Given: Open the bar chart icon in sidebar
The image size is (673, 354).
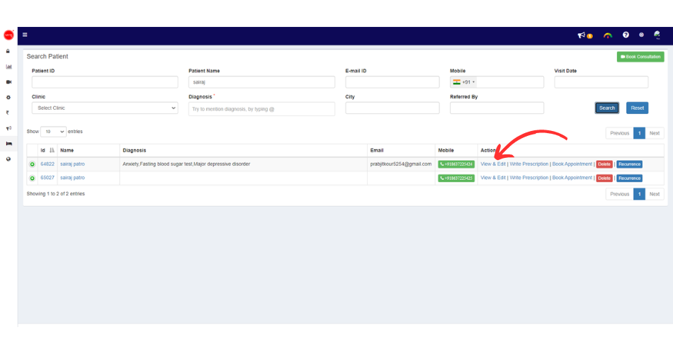Looking at the screenshot, I should pos(9,67).
